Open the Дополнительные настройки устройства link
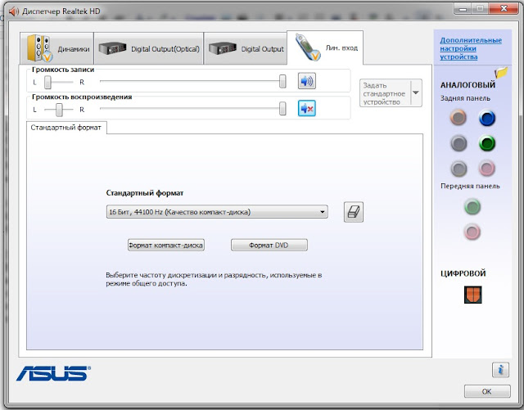The image size is (524, 410). tap(471, 48)
